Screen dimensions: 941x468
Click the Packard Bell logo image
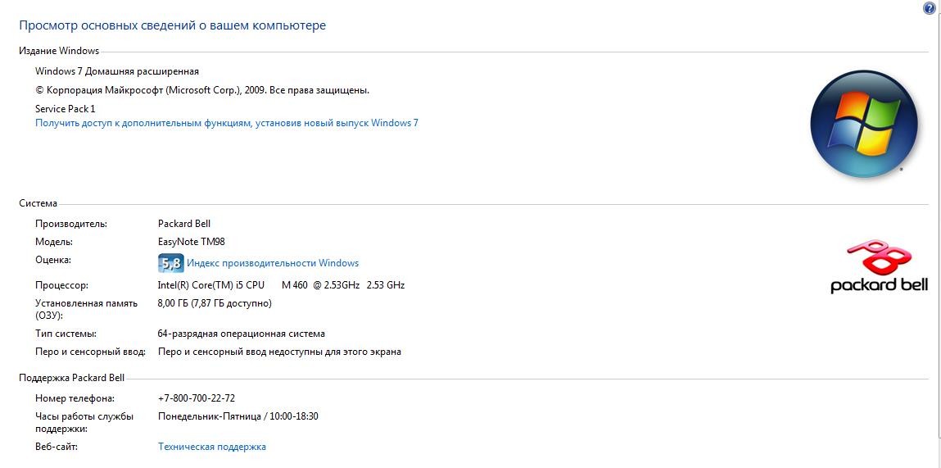879,266
